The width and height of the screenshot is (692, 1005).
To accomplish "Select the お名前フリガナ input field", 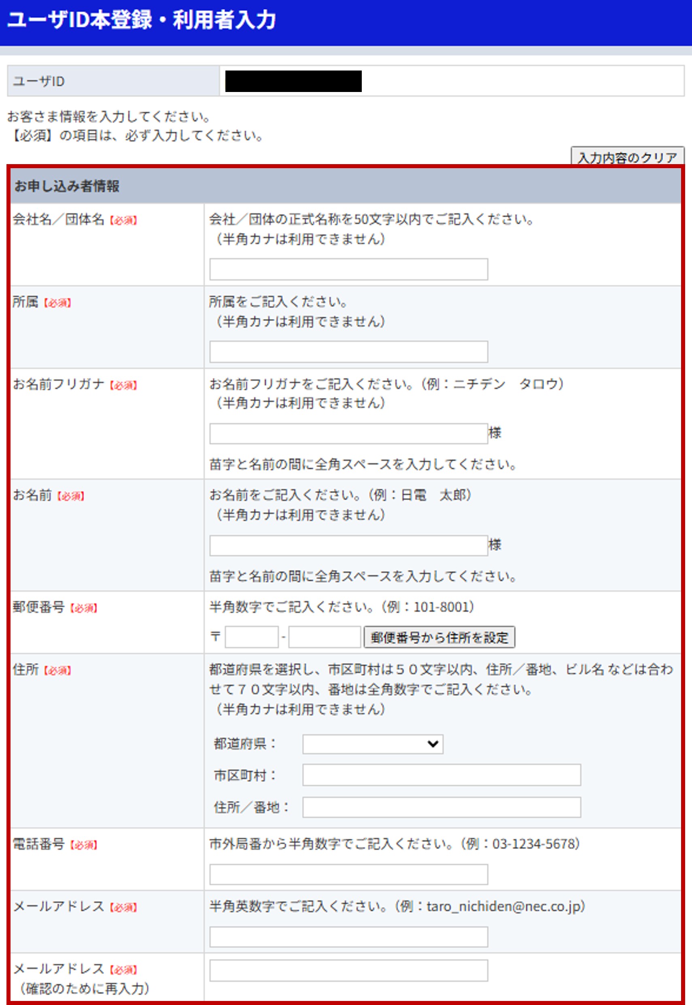I will coord(348,433).
